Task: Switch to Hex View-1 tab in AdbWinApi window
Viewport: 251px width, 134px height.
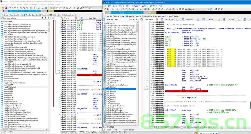Action: tap(170, 20)
